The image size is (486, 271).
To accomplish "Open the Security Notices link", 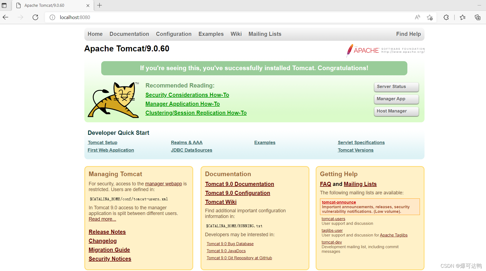I will click(110, 259).
